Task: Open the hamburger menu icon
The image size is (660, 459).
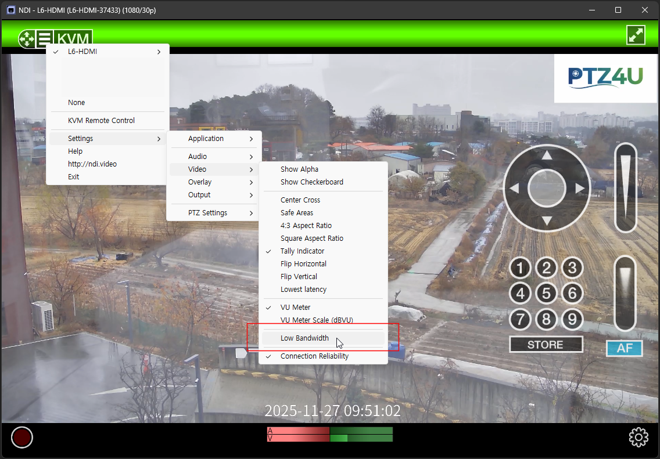Action: [x=44, y=39]
